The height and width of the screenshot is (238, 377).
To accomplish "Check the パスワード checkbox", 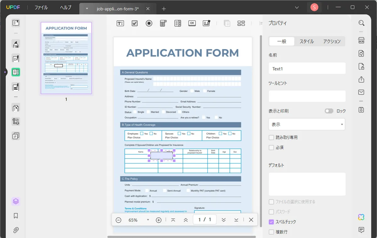I will (x=271, y=212).
